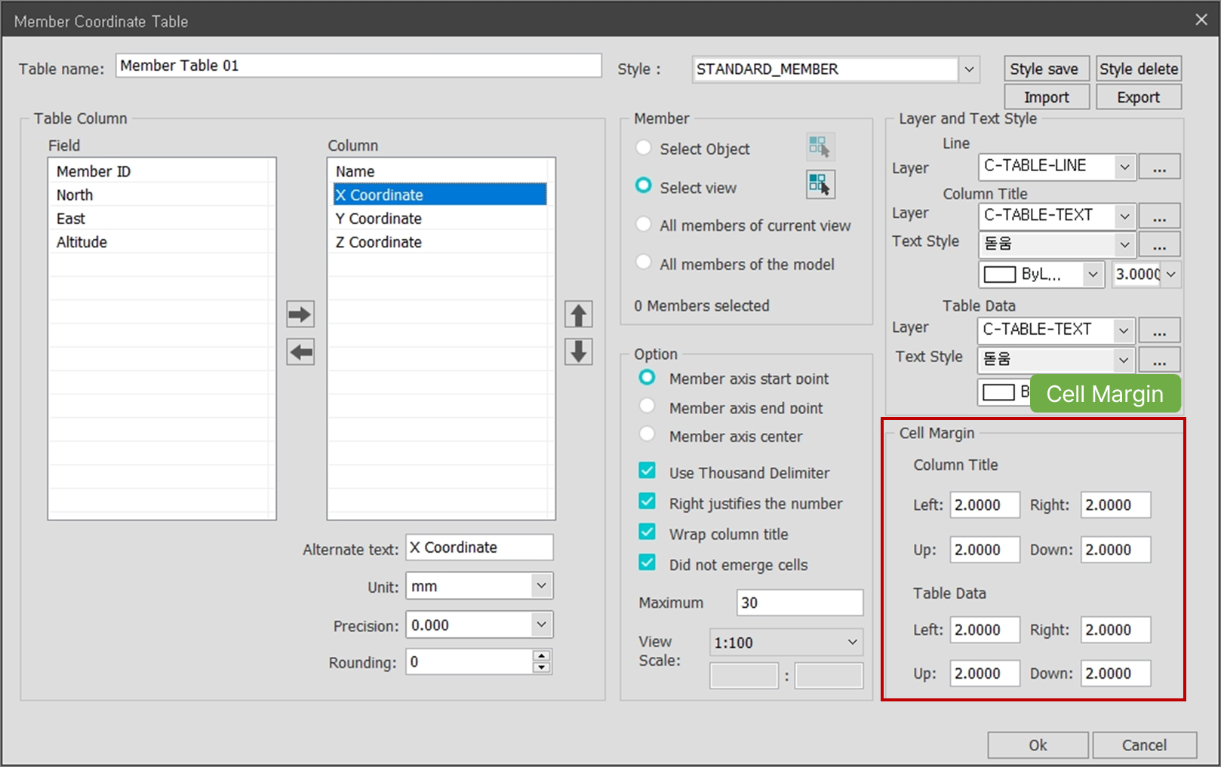Click the Cancel button
This screenshot has height=767, width=1221.
[x=1144, y=745]
